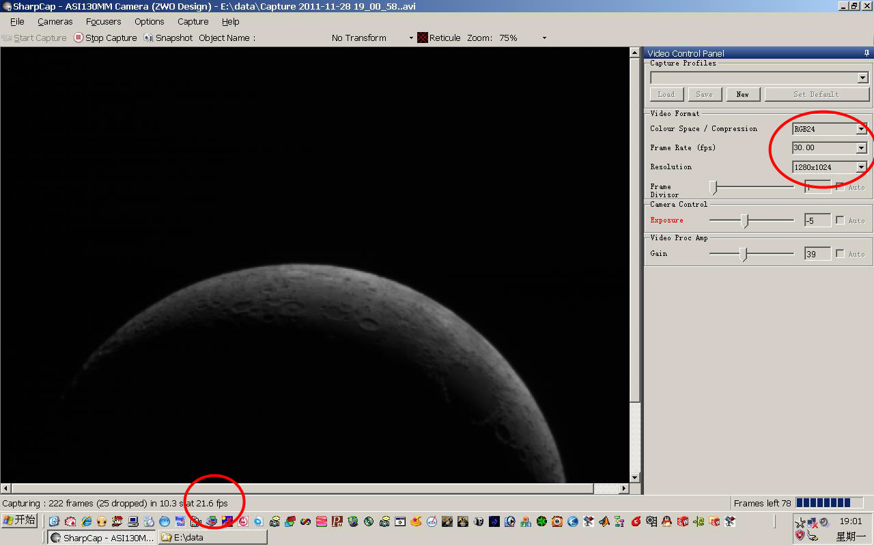Stop the recording with Stop Capture

point(106,38)
